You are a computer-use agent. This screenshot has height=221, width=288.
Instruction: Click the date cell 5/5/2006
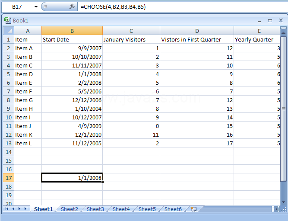(72, 91)
